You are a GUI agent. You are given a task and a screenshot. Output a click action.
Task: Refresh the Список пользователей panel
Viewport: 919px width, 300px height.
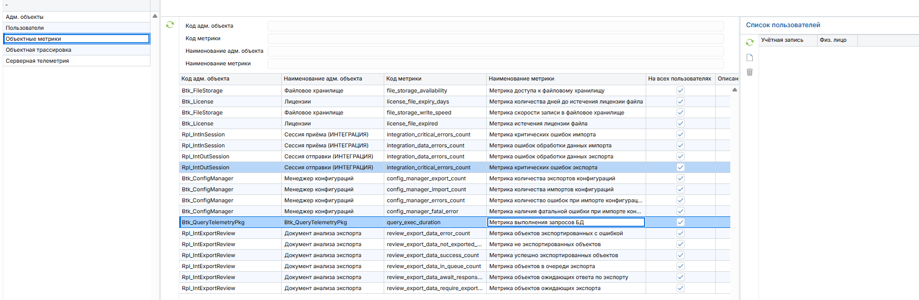click(x=750, y=42)
